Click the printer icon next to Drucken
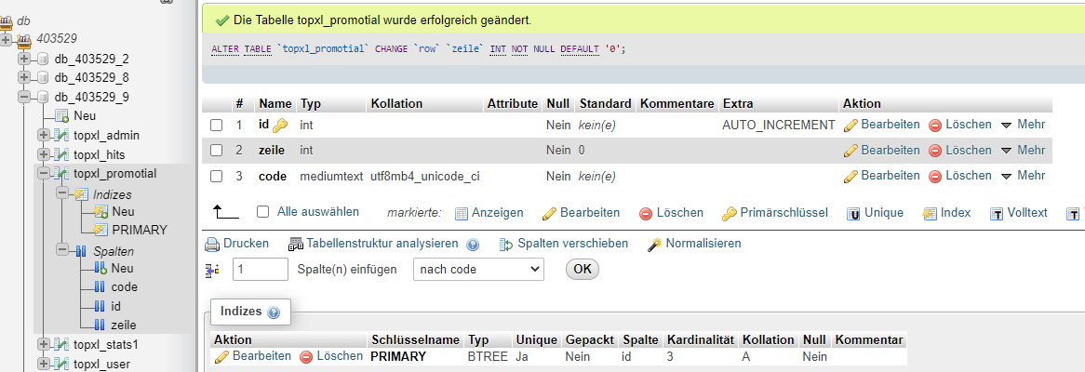The image size is (1085, 372). coord(211,244)
